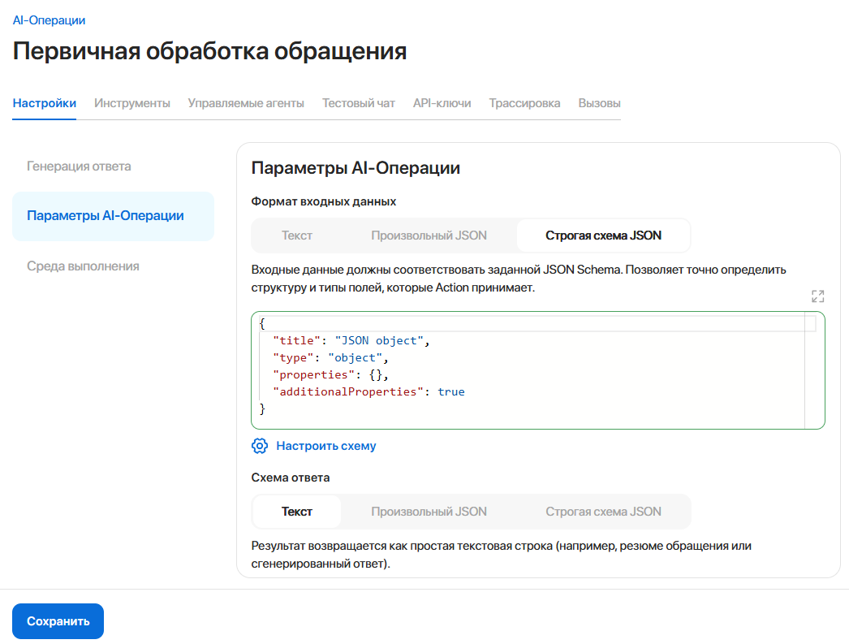Select Текст as input data format
849x644 pixels.
coord(297,235)
